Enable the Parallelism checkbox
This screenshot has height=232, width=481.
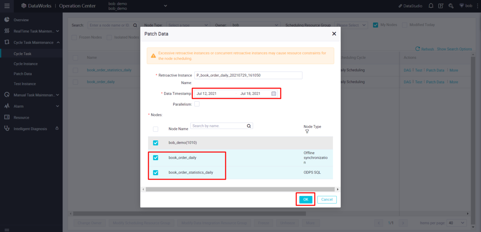(197, 104)
